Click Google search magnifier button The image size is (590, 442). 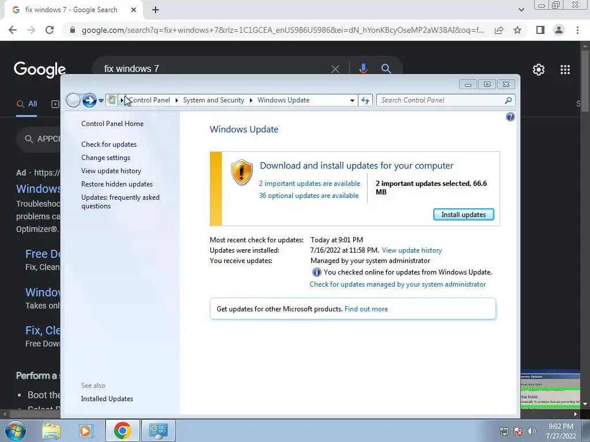[x=386, y=68]
